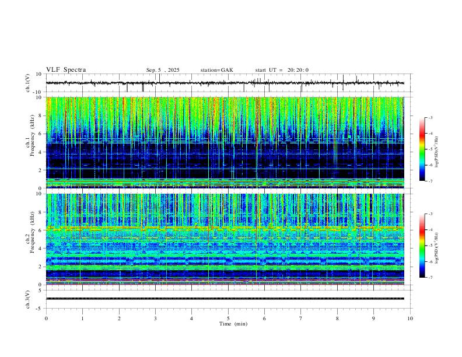This screenshot has width=462, height=357.
Task: Click the ch.2 "Frequency (kHz)" axis label
Action: coord(32,232)
